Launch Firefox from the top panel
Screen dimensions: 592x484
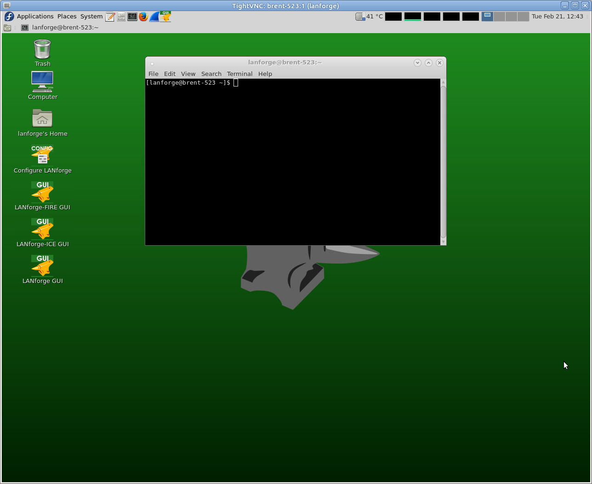pyautogui.click(x=143, y=17)
